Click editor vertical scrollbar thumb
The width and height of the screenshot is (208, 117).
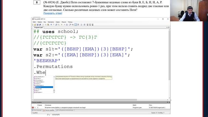pos(169,56)
